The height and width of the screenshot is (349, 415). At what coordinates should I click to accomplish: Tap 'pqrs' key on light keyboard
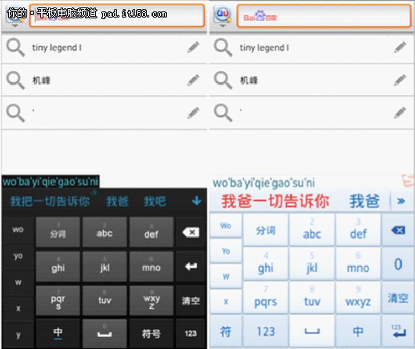266,298
